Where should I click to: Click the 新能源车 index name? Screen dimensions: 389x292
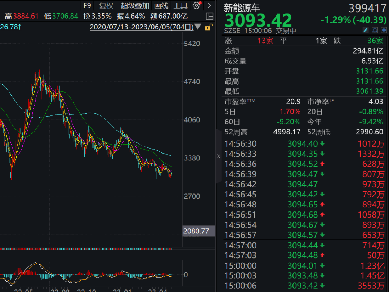tap(242, 7)
